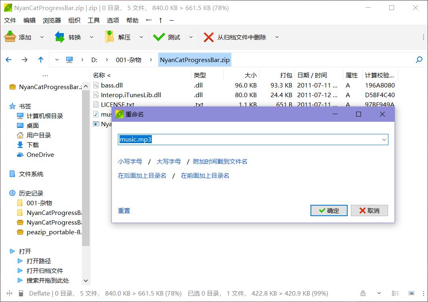Click the back navigation arrow
428x302 pixels.
click(x=8, y=60)
